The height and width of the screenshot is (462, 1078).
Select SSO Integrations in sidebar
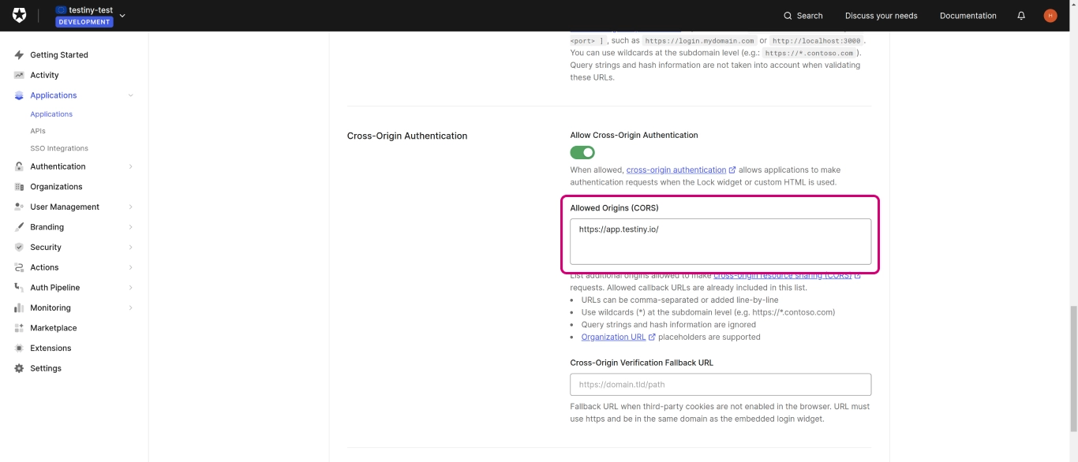pyautogui.click(x=59, y=148)
